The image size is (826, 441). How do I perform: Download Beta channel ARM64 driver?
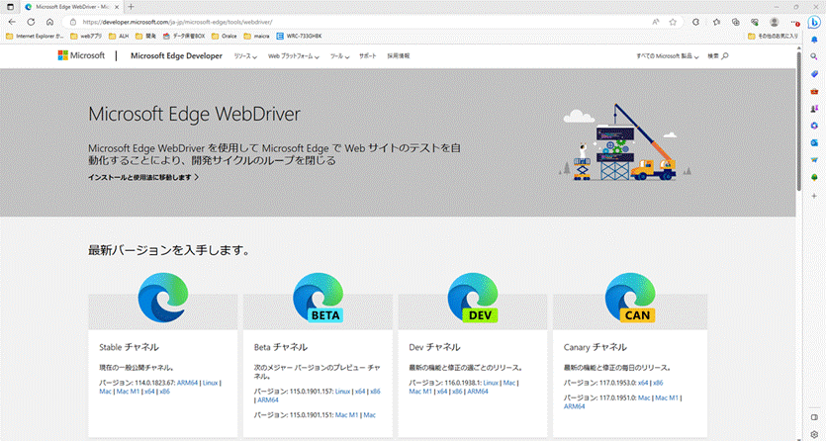coord(268,399)
